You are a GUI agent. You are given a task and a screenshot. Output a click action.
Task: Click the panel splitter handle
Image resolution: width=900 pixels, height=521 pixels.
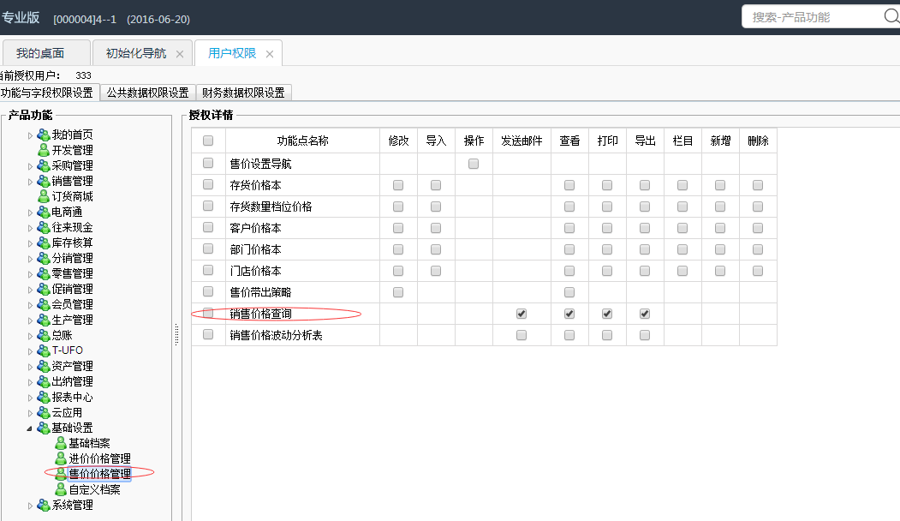coord(176,334)
